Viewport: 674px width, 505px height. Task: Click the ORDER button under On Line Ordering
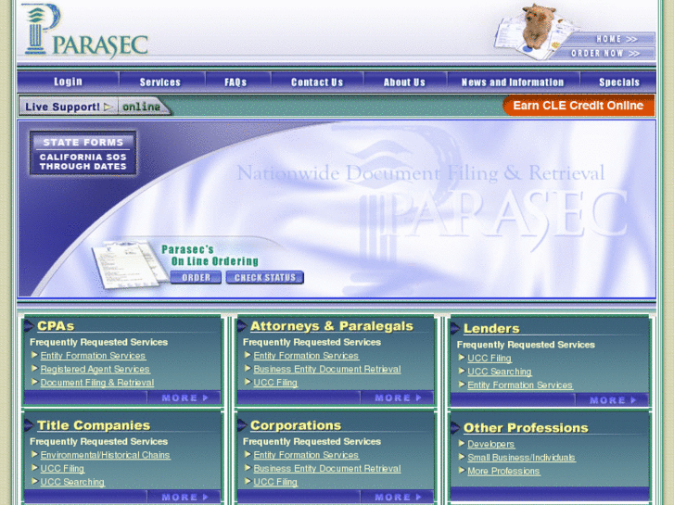click(x=196, y=278)
